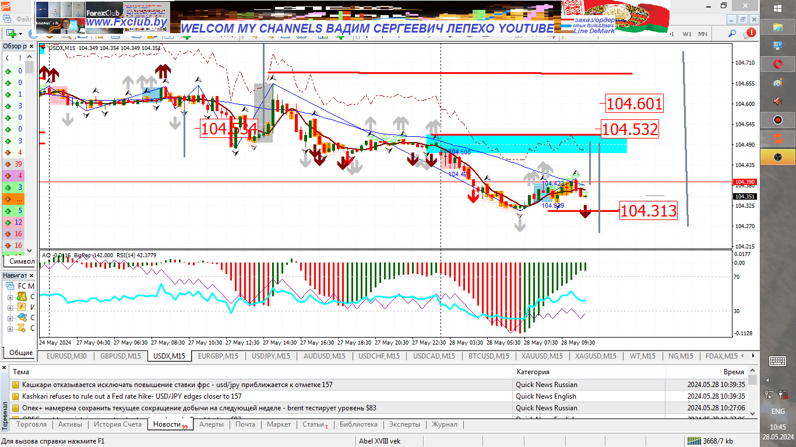Click the speaker volume icon on taskbar
The height and width of the screenshot is (447, 796).
[778, 101]
